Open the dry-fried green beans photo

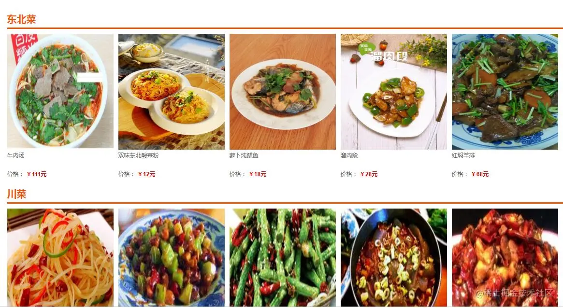(x=283, y=257)
